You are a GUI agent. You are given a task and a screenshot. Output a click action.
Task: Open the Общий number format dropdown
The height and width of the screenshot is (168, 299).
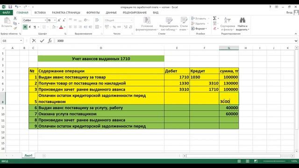(x=131, y=20)
